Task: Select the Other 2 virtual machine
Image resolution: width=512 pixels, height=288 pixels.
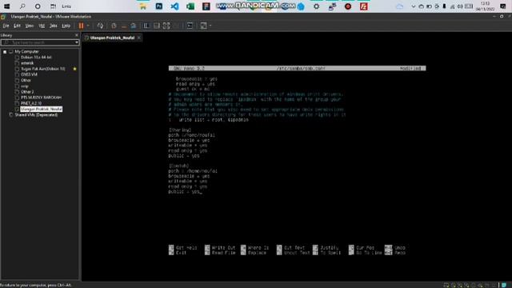Action: pyautogui.click(x=27, y=92)
